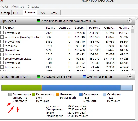Click the process list scrollbar thumb

click(x=132, y=31)
